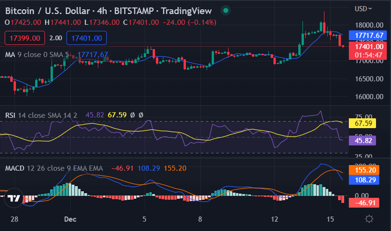
Task: Click the orange 155.20 signal axis label
Action: pos(364,170)
